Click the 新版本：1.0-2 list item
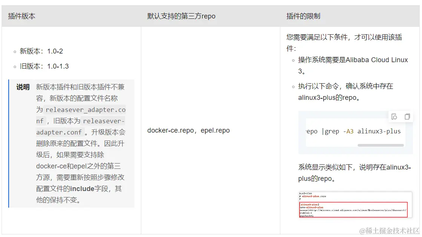The image size is (422, 237). [41, 51]
